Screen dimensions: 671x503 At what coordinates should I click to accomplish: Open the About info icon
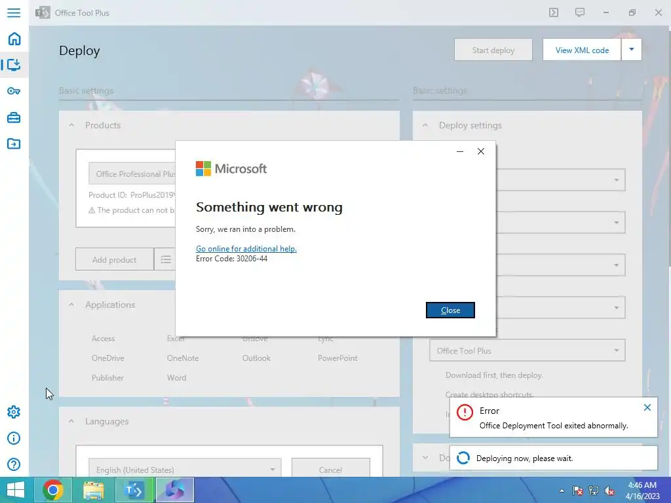[x=14, y=438]
